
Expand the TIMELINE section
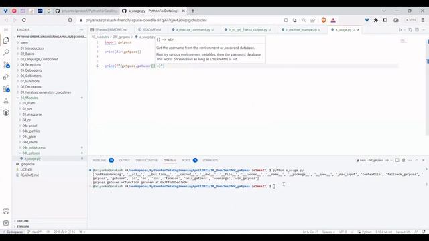pos(23,226)
